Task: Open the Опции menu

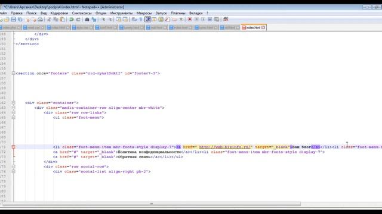Action: 101,13
